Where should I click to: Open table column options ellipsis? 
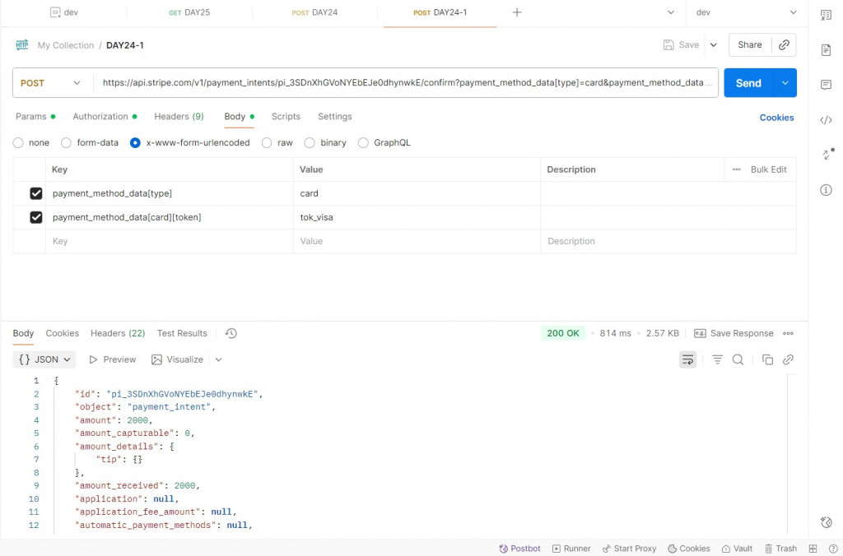[x=736, y=169]
